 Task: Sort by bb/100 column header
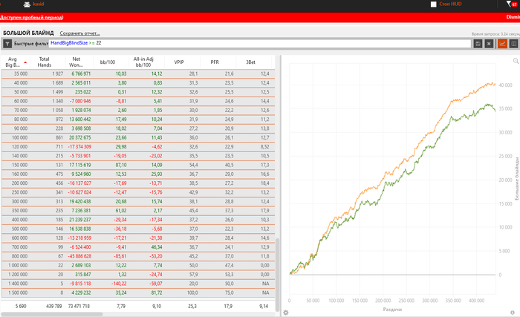(108, 62)
